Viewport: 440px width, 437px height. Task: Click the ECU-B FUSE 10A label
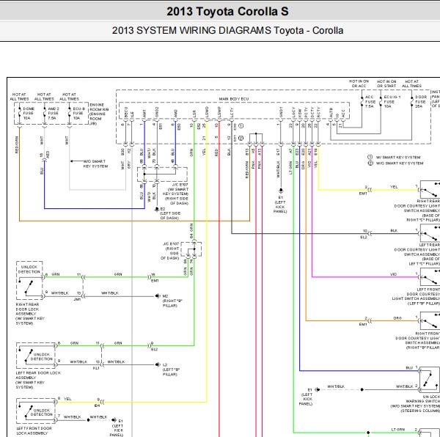click(79, 114)
